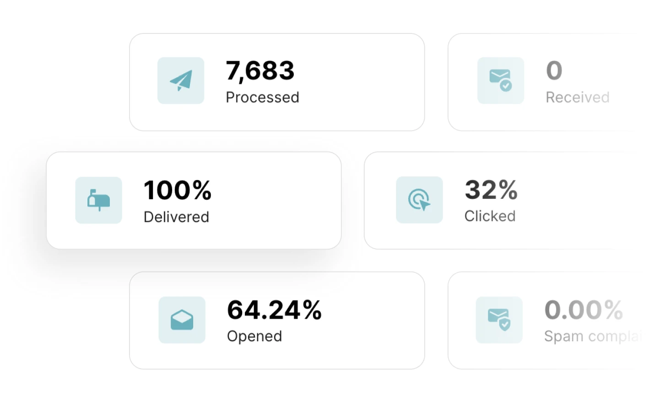Select the mailbox Delivered icon
659x403 pixels.
(99, 200)
